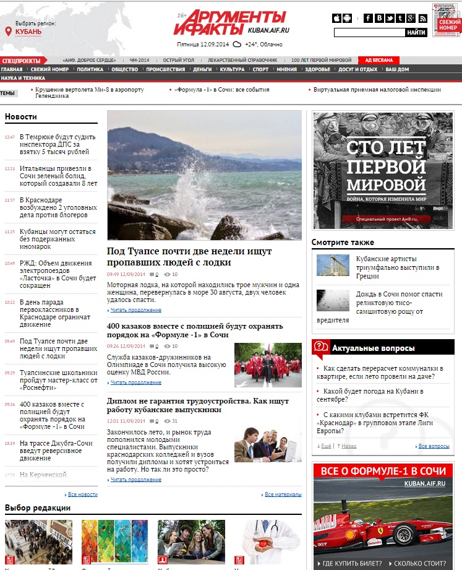The width and height of the screenshot is (462, 570).
Task: Go back with Назад in questions
Action: click(349, 446)
